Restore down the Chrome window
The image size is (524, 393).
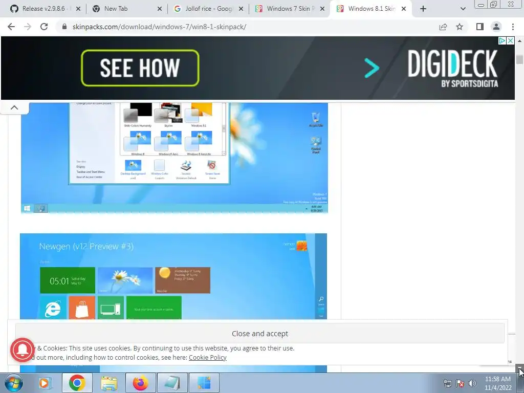[x=493, y=4]
